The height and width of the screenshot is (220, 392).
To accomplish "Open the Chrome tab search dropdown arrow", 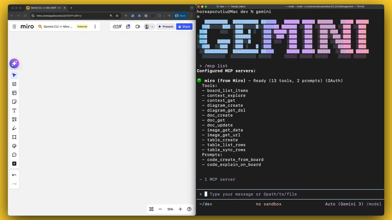I will click(x=192, y=8).
